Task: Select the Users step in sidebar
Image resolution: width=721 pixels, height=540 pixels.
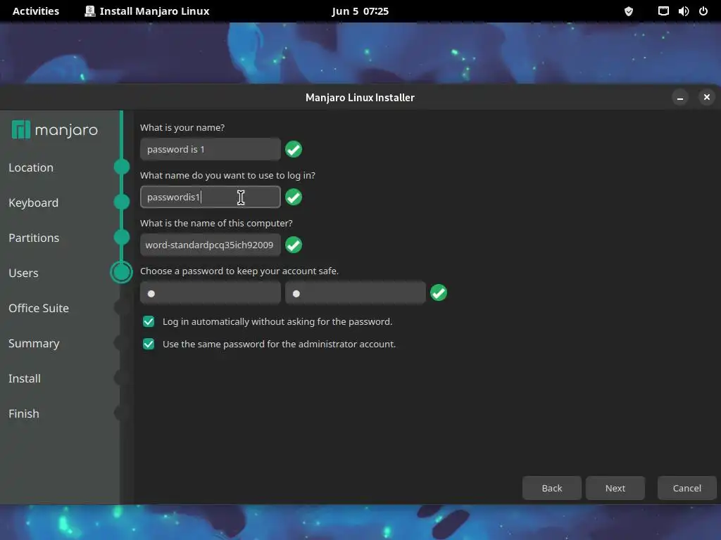Action: 23,273
